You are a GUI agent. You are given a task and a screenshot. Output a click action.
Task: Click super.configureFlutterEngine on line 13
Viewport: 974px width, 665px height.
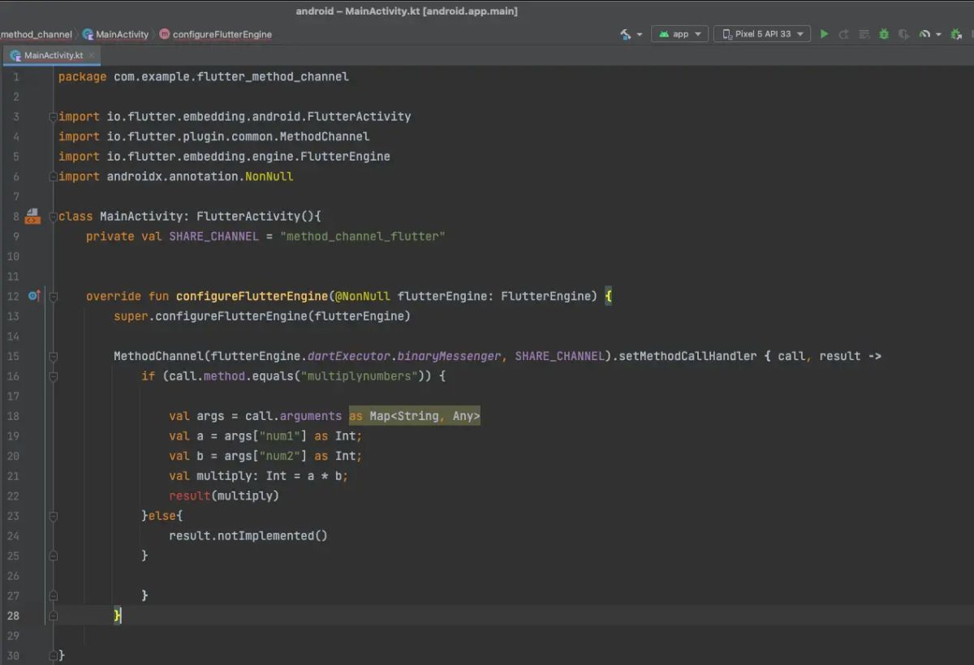(x=262, y=316)
